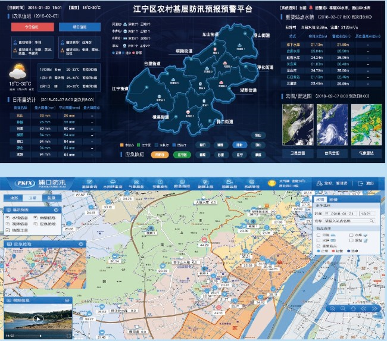Screen dimensions: 387x341
Task: Switch to 雨情 tab in right panel
Action: [x=333, y=199]
